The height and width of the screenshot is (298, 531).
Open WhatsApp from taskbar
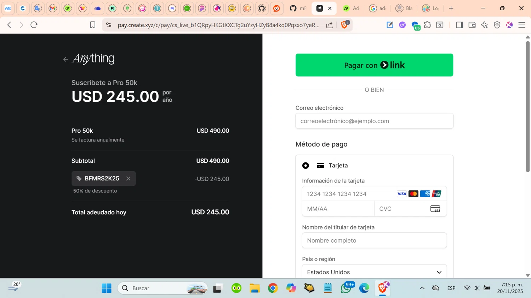click(x=346, y=288)
